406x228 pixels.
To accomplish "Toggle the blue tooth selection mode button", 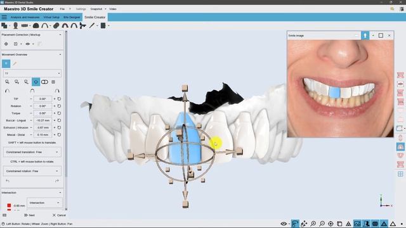I will pyautogui.click(x=6, y=63).
